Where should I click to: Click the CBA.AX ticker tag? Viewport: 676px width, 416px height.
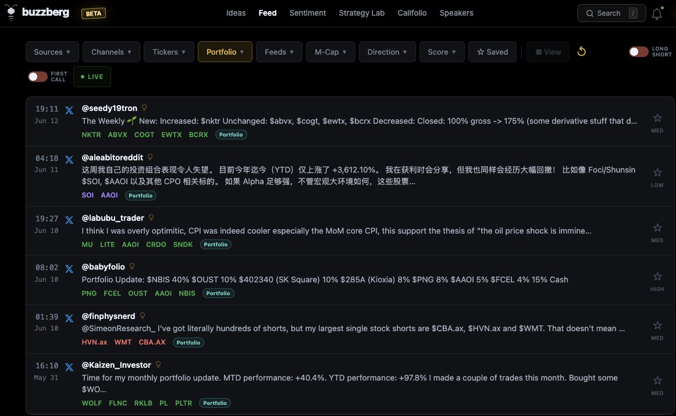[x=152, y=342]
